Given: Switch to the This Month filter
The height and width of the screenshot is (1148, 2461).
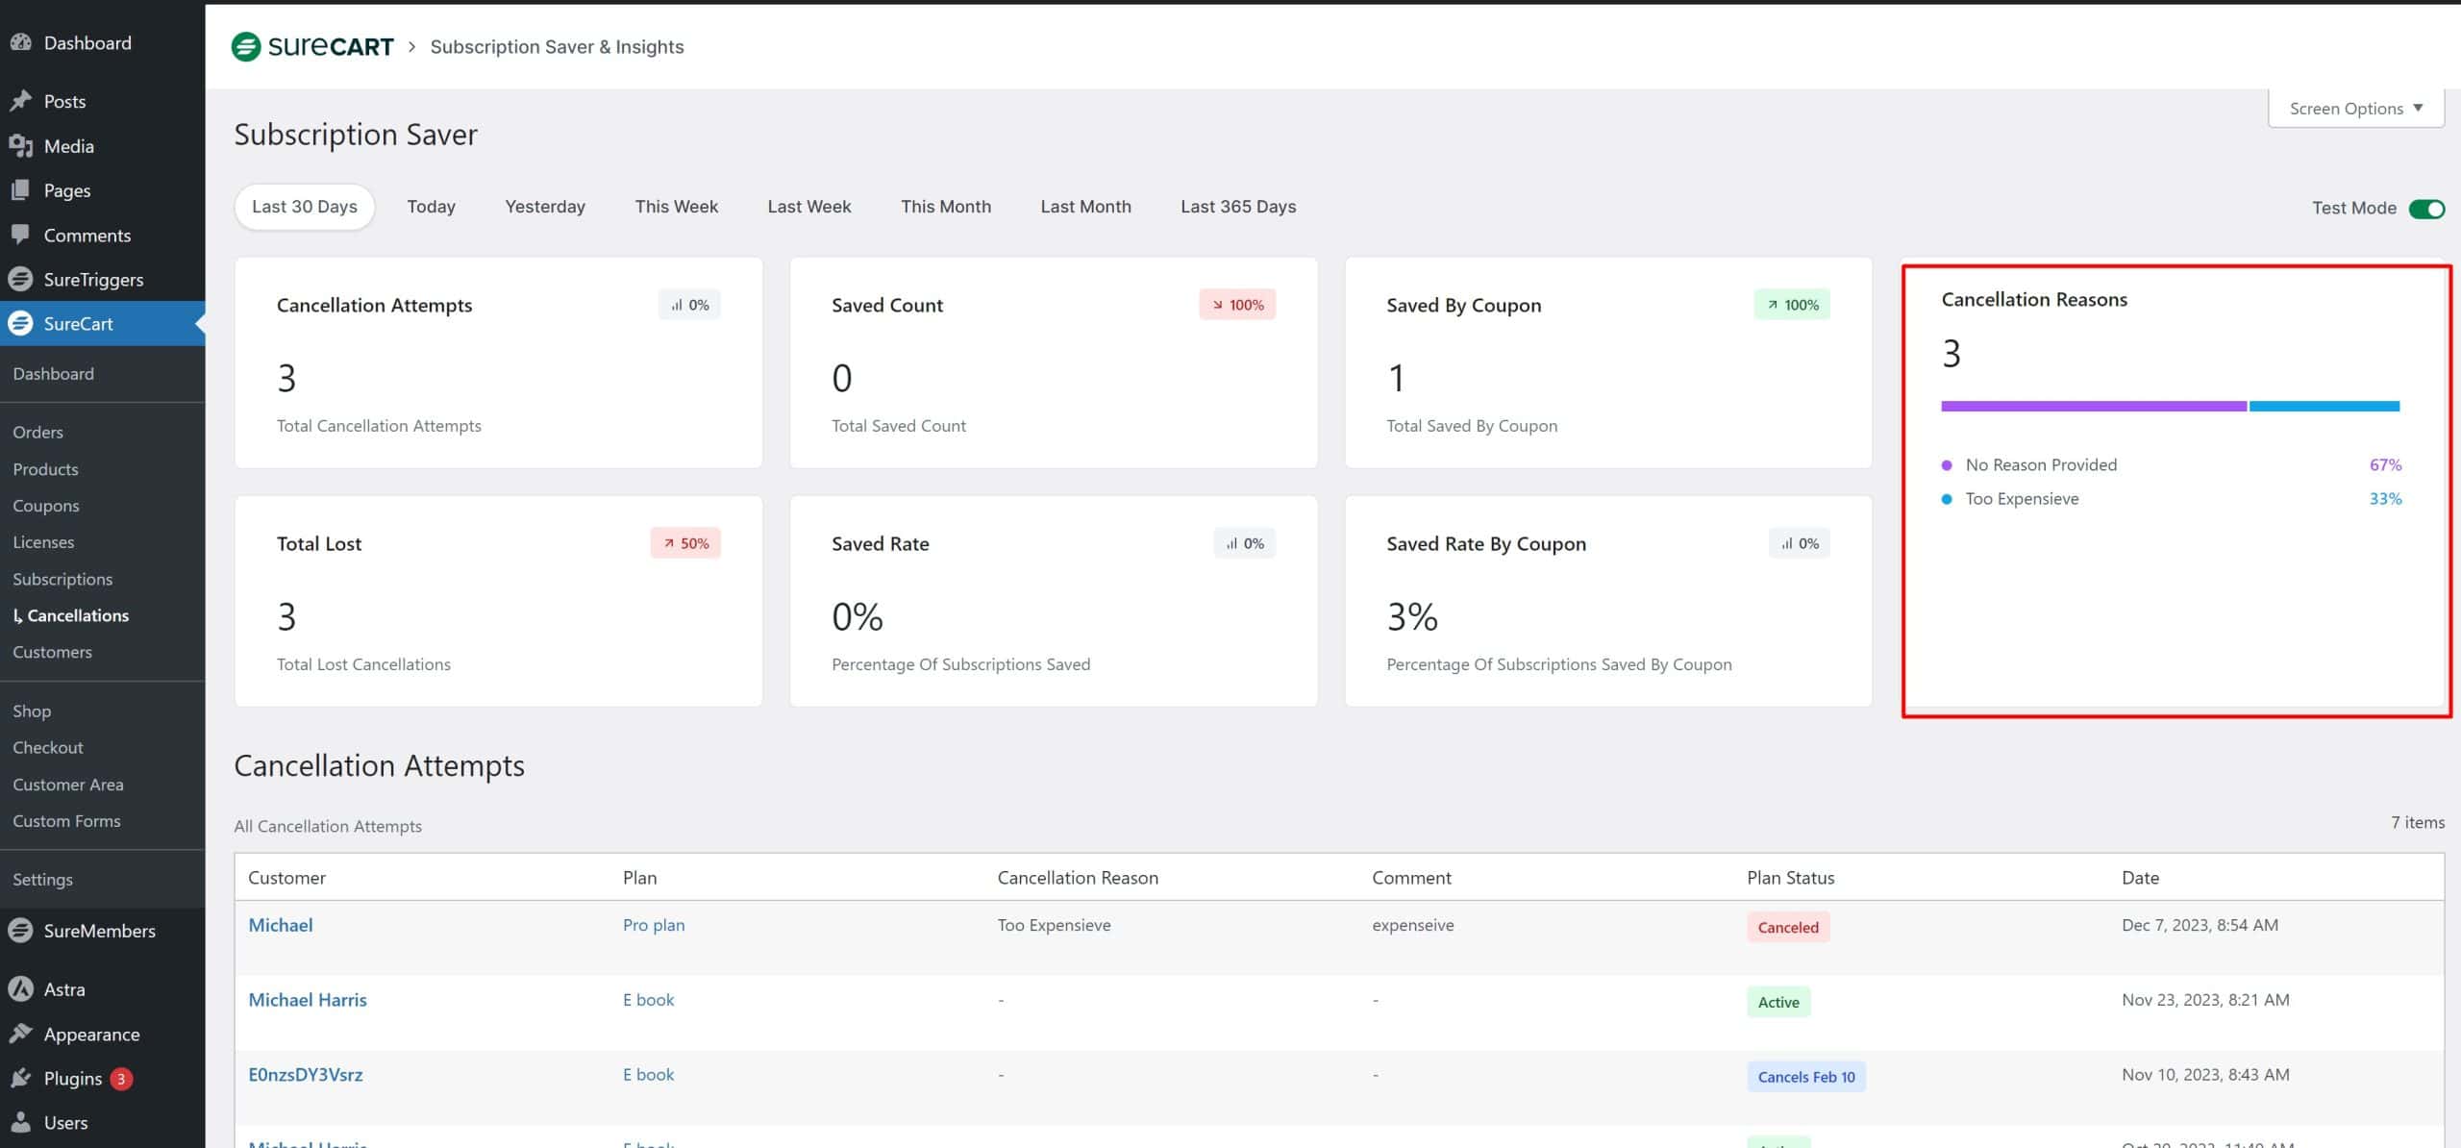Looking at the screenshot, I should pyautogui.click(x=945, y=207).
